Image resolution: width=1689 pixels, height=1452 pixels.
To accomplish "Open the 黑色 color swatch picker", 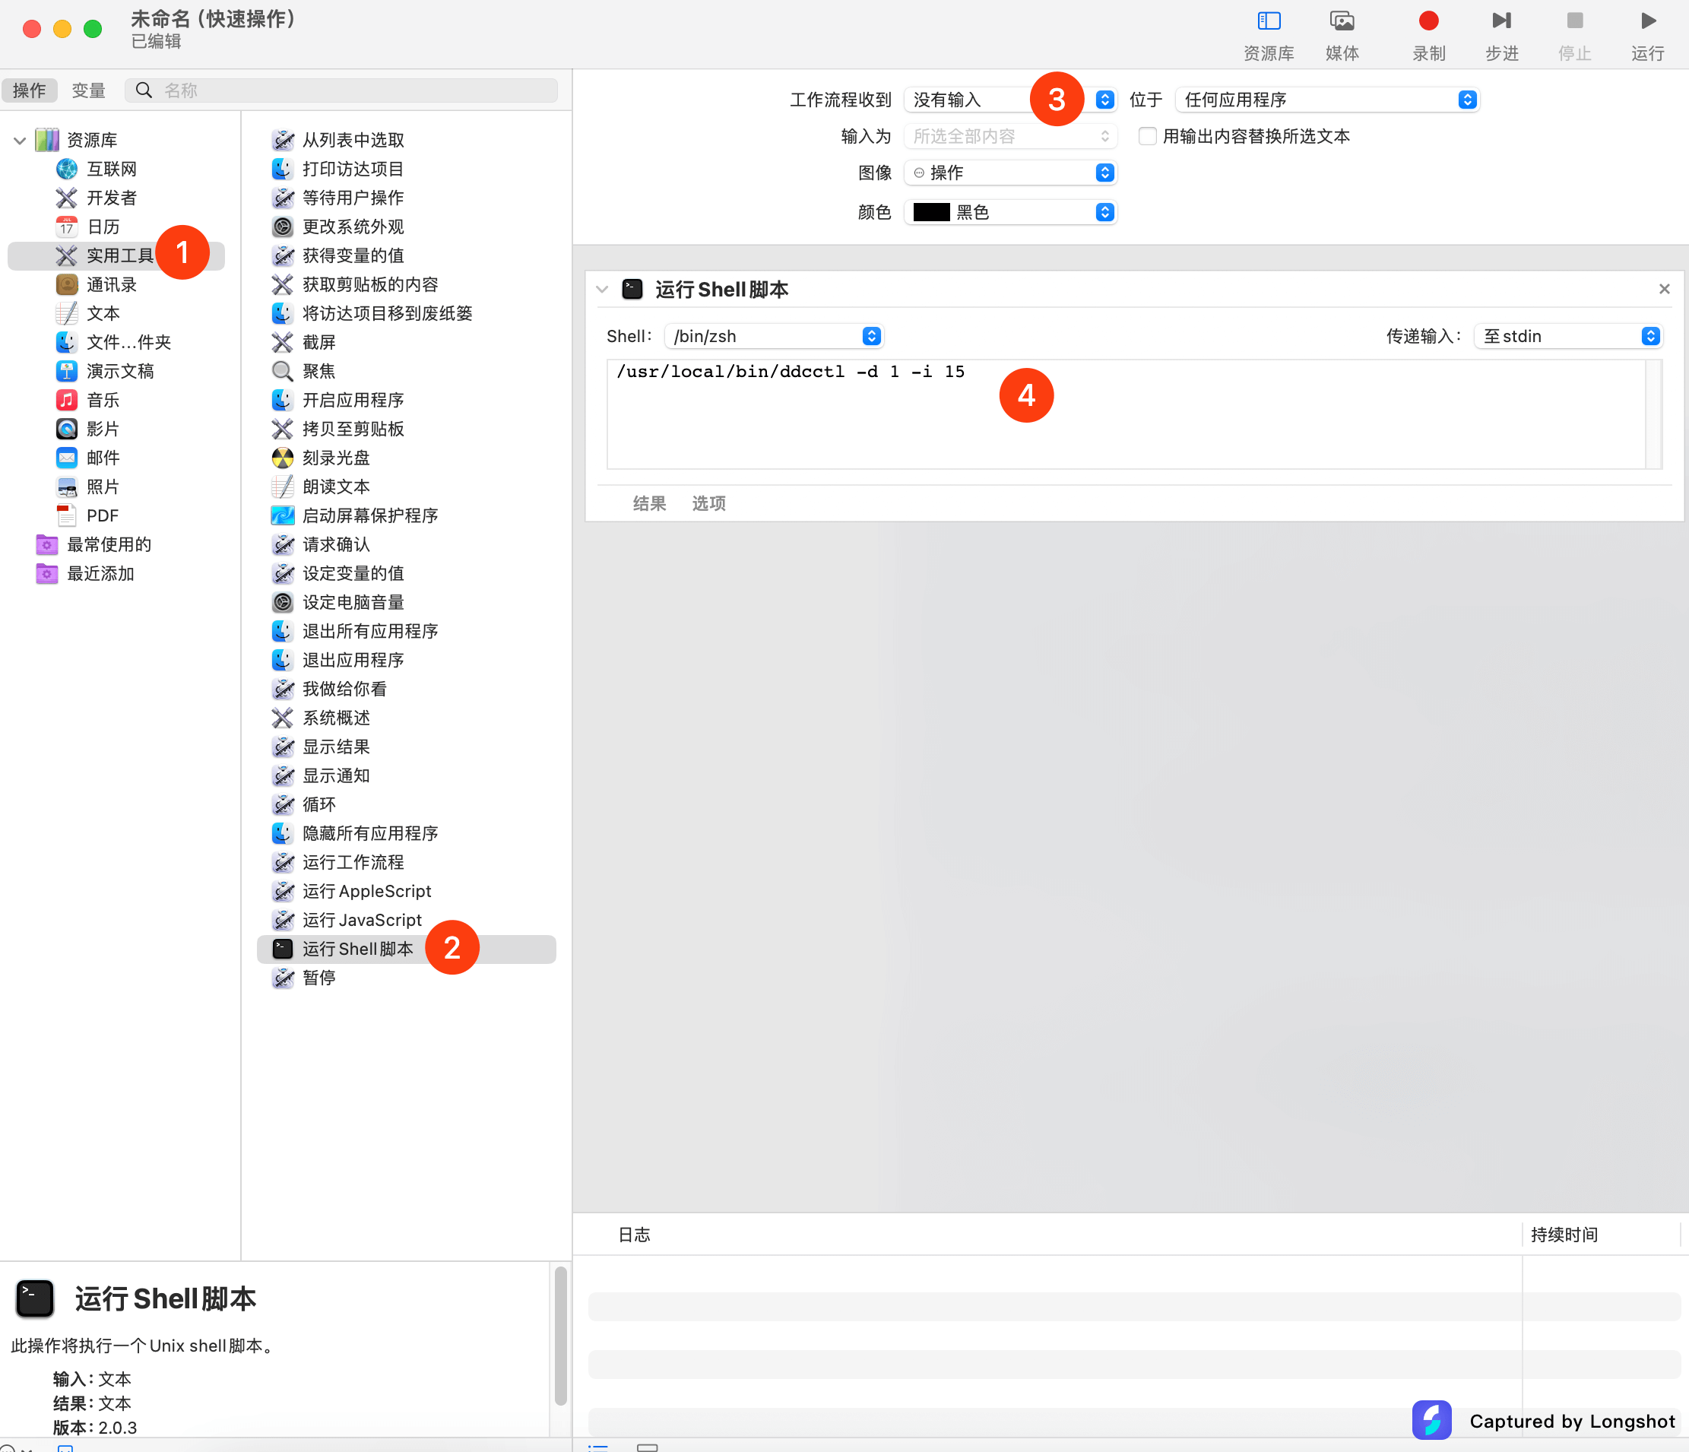I will pyautogui.click(x=1010, y=212).
